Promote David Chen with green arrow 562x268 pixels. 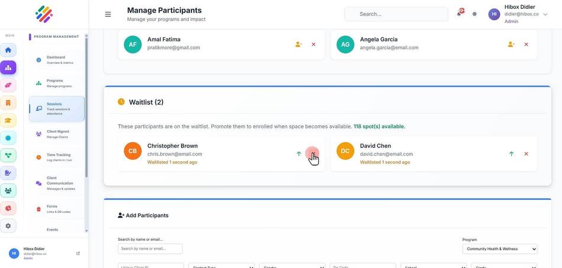click(512, 154)
